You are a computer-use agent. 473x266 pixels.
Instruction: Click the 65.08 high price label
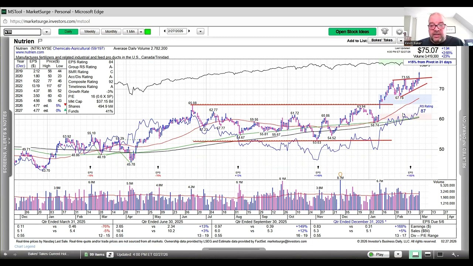pyautogui.click(x=192, y=103)
